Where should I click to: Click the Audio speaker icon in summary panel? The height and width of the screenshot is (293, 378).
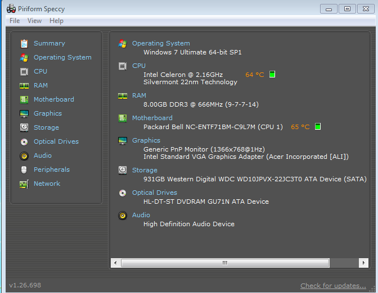click(123, 216)
